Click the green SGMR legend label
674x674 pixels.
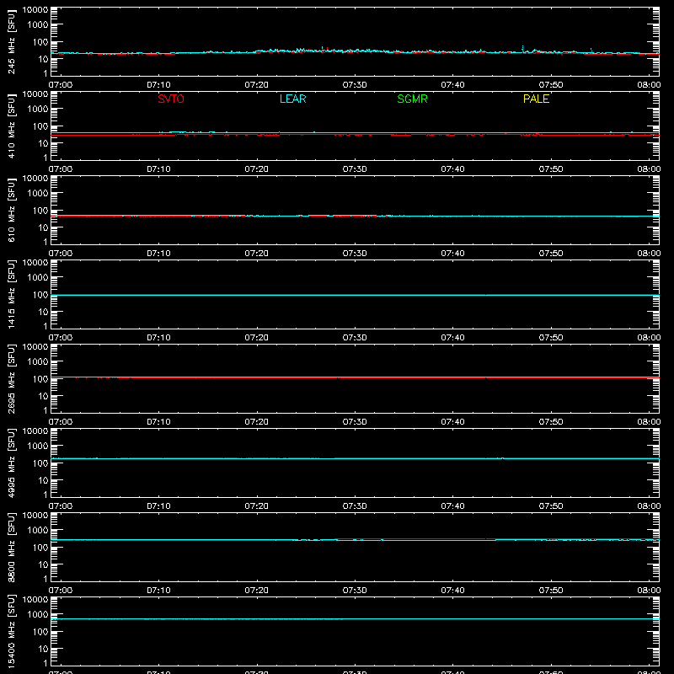click(412, 99)
